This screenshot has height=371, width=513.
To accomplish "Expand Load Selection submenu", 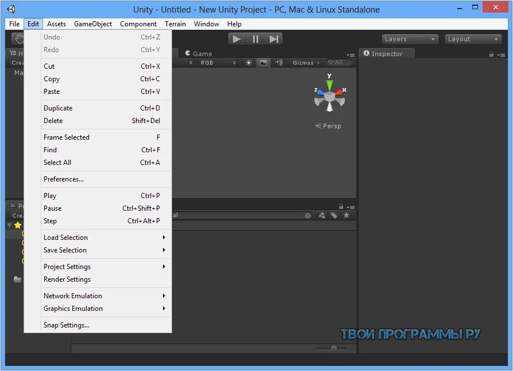I will pyautogui.click(x=106, y=238).
